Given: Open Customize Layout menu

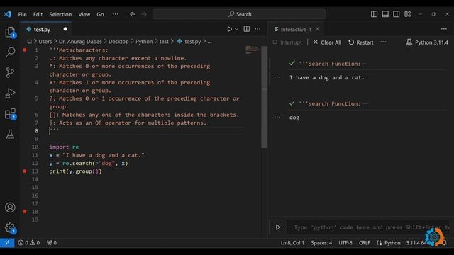Looking at the screenshot, I should [408, 14].
